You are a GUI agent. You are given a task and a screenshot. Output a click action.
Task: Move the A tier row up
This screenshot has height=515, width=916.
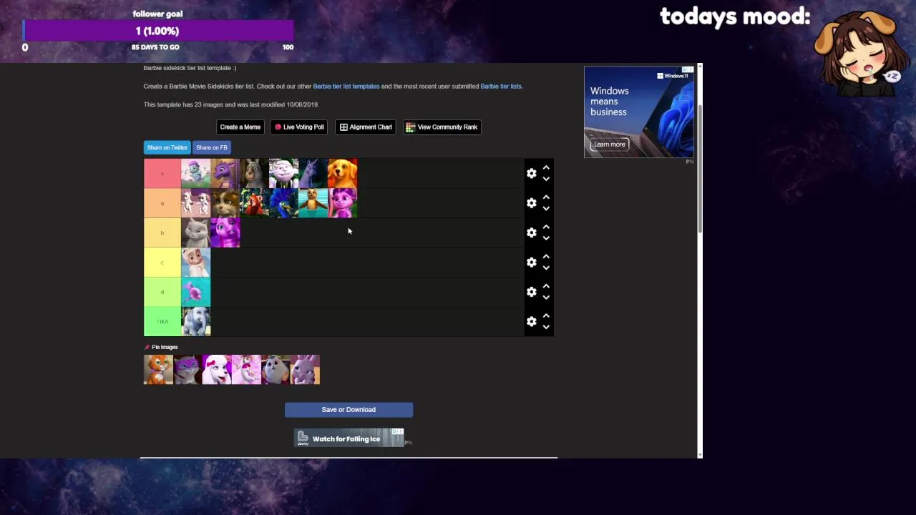(546, 197)
